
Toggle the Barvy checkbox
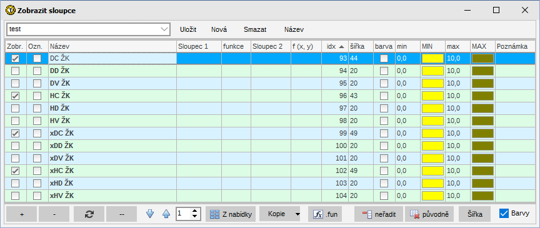[504, 213]
